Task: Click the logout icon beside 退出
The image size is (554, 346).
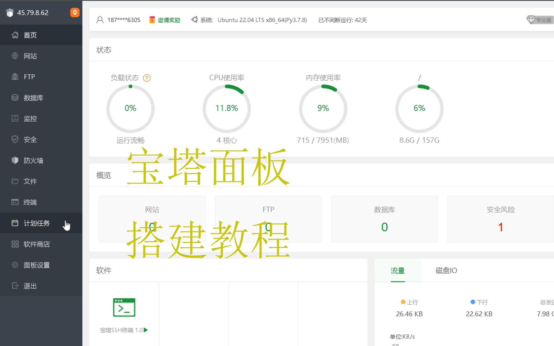Action: (15, 286)
